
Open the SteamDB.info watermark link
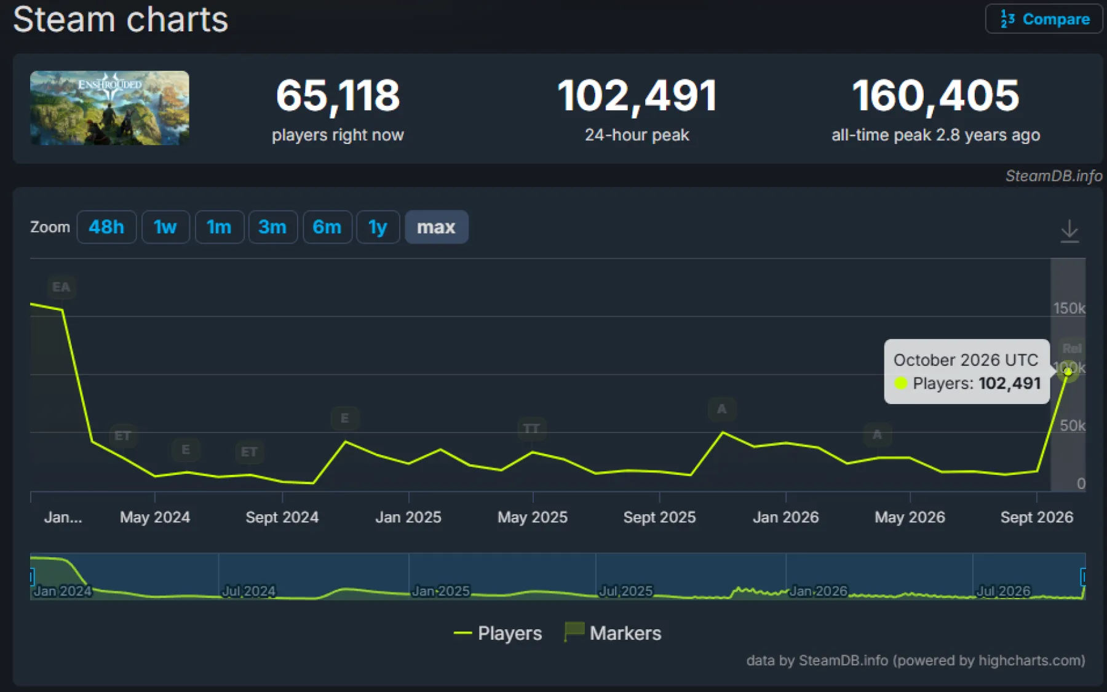[1053, 176]
